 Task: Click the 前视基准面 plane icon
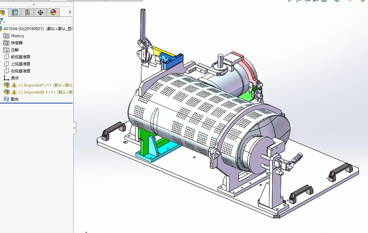click(x=6, y=57)
